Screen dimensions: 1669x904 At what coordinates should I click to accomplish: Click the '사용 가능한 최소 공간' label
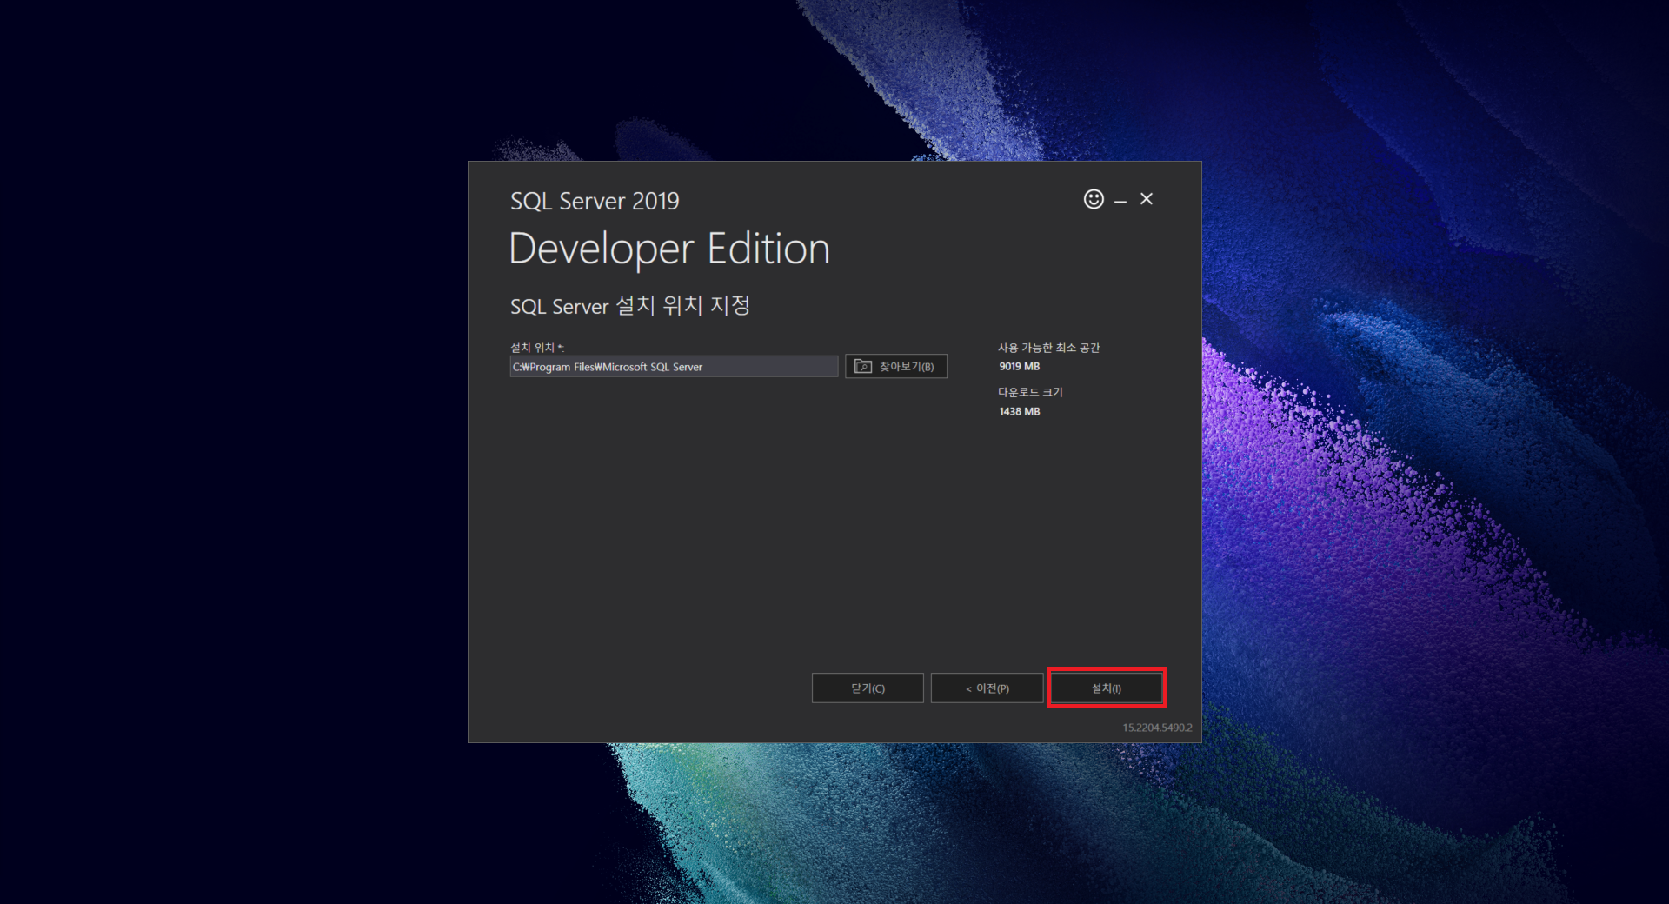[1048, 348]
